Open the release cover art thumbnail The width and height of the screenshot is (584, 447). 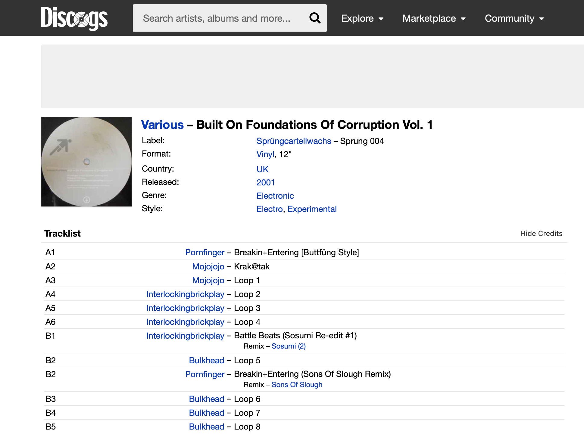tap(86, 162)
